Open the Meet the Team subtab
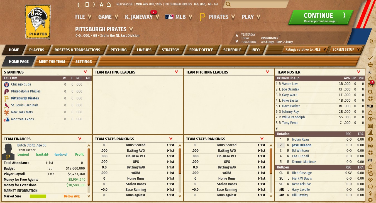Image resolution: width=376 pixels, height=203 pixels. click(x=52, y=62)
